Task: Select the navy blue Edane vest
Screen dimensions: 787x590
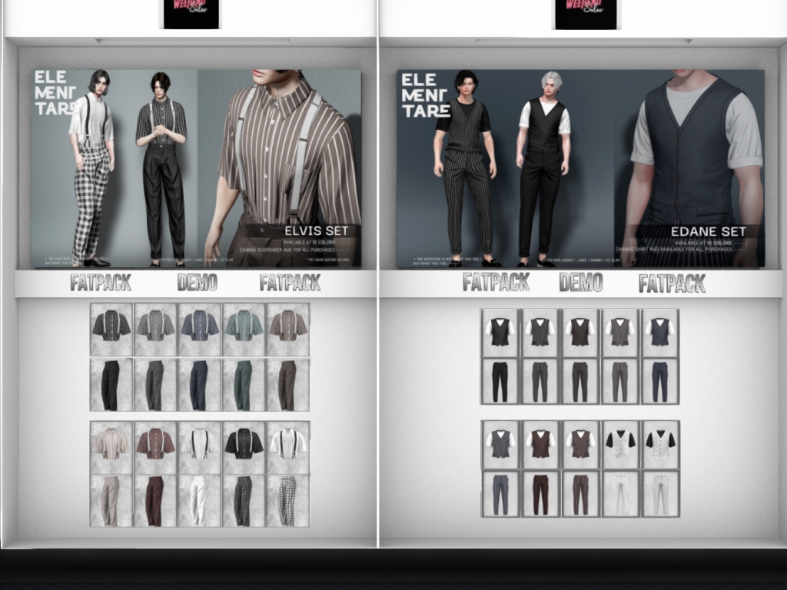Action: (x=659, y=332)
